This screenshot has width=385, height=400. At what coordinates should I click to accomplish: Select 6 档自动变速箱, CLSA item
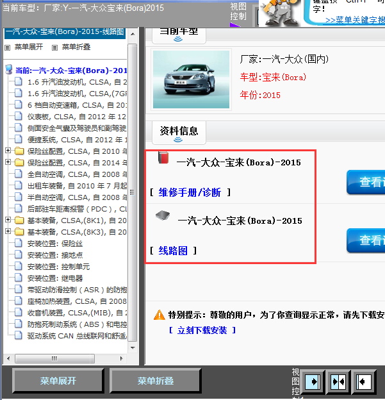tap(77, 105)
